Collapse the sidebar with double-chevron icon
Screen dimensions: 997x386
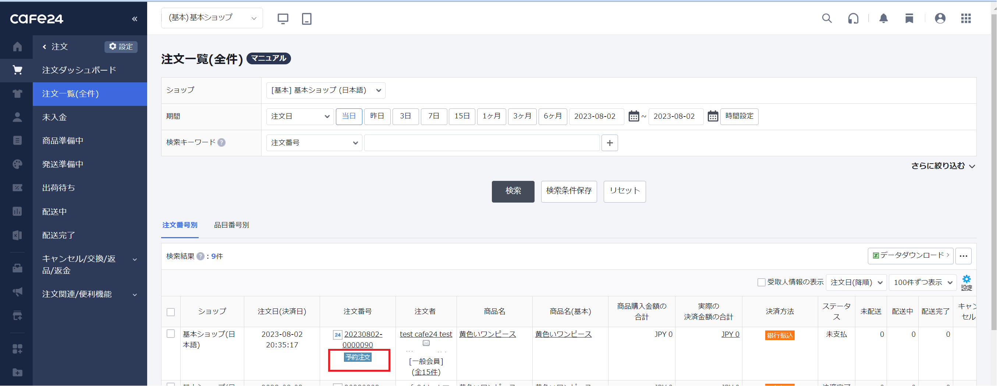134,19
